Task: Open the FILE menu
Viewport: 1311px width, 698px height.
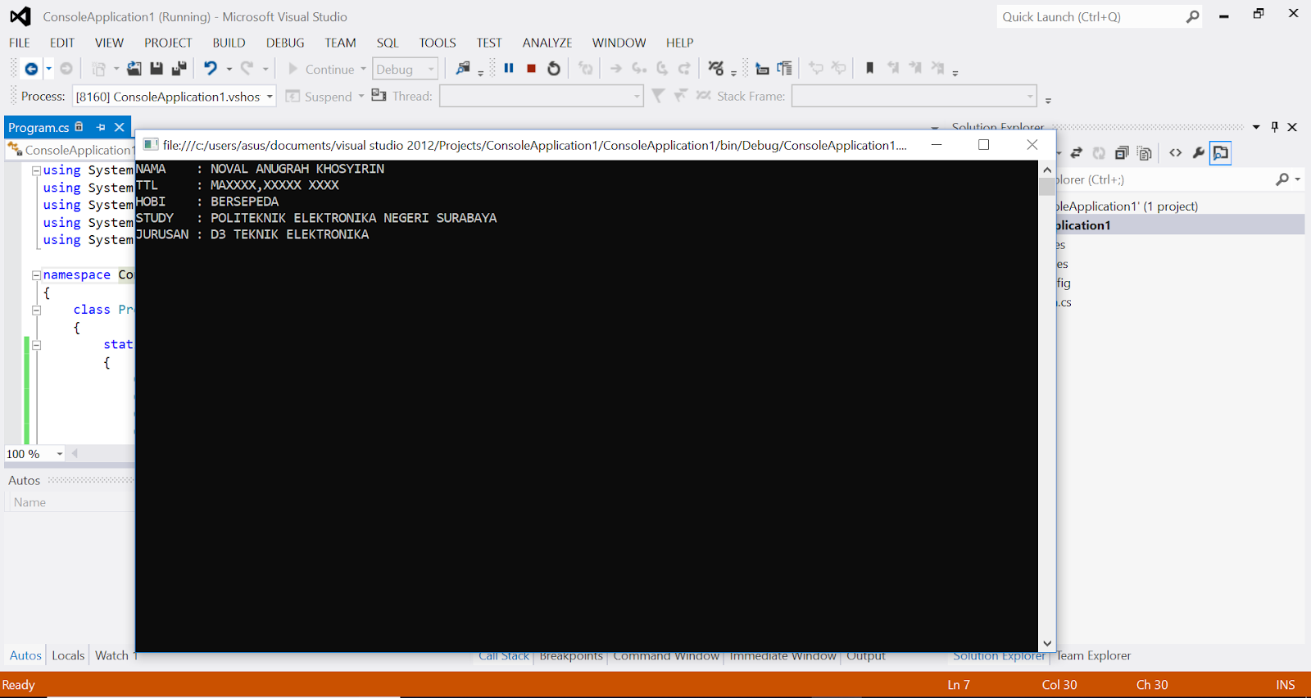Action: (20, 43)
